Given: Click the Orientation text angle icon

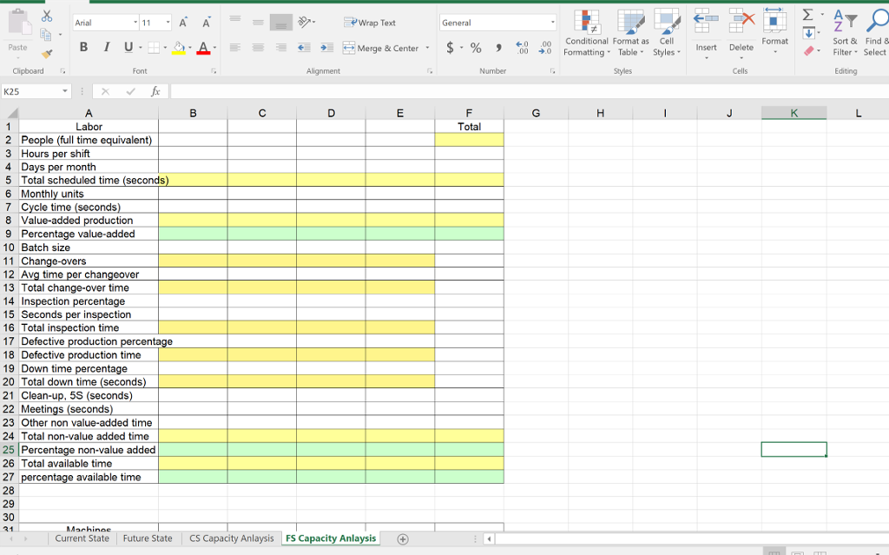Looking at the screenshot, I should coord(306,22).
